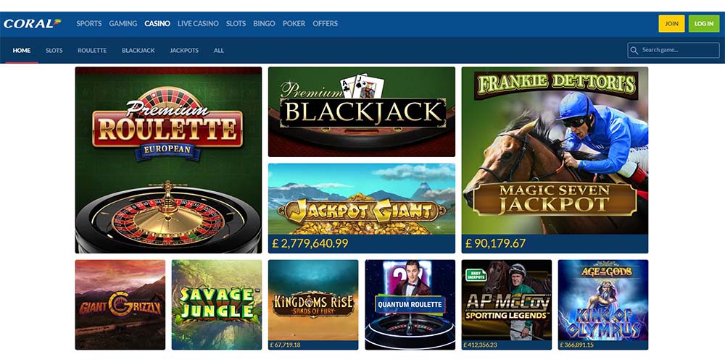Open the Savage Jungle slot

click(216, 304)
